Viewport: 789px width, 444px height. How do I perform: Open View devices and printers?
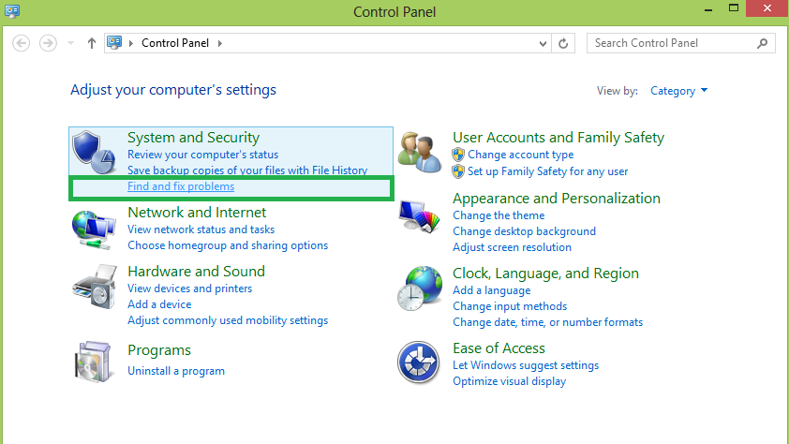click(x=189, y=289)
